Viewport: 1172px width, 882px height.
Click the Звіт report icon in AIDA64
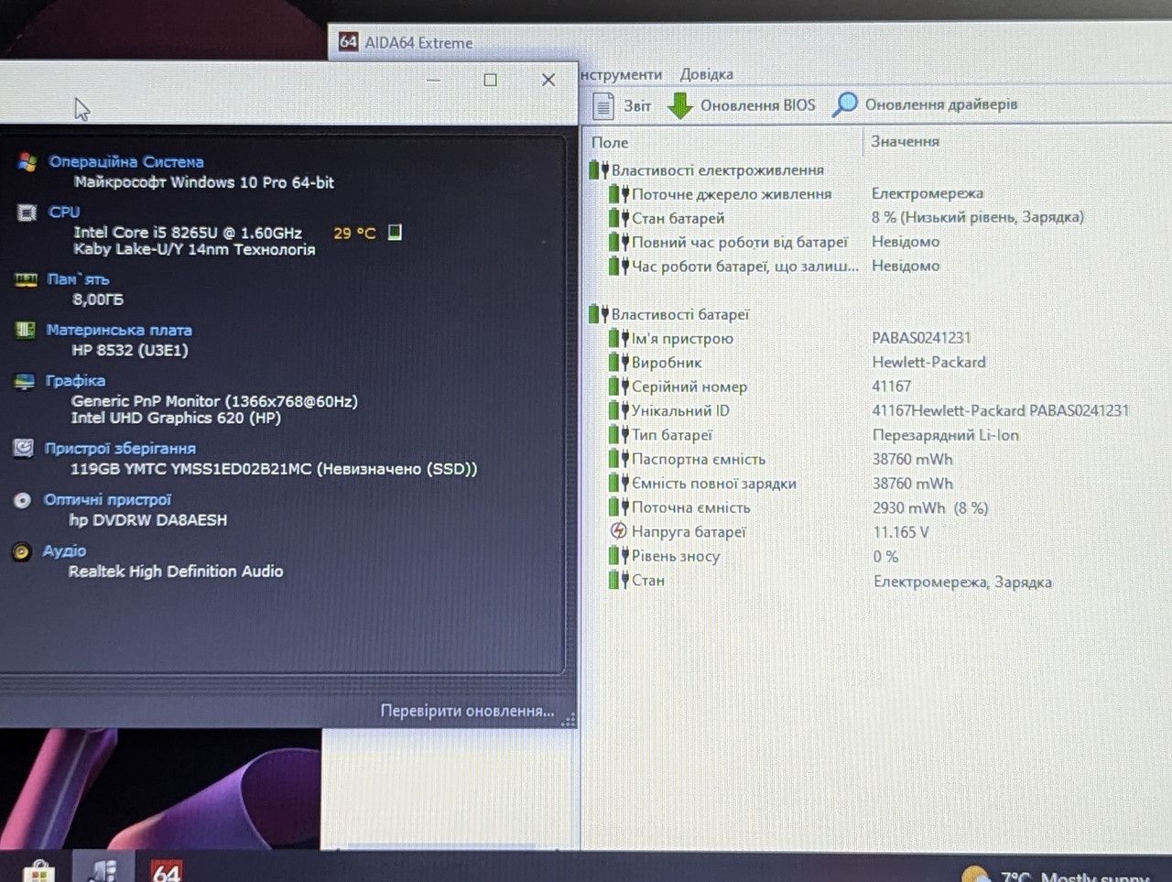[602, 106]
